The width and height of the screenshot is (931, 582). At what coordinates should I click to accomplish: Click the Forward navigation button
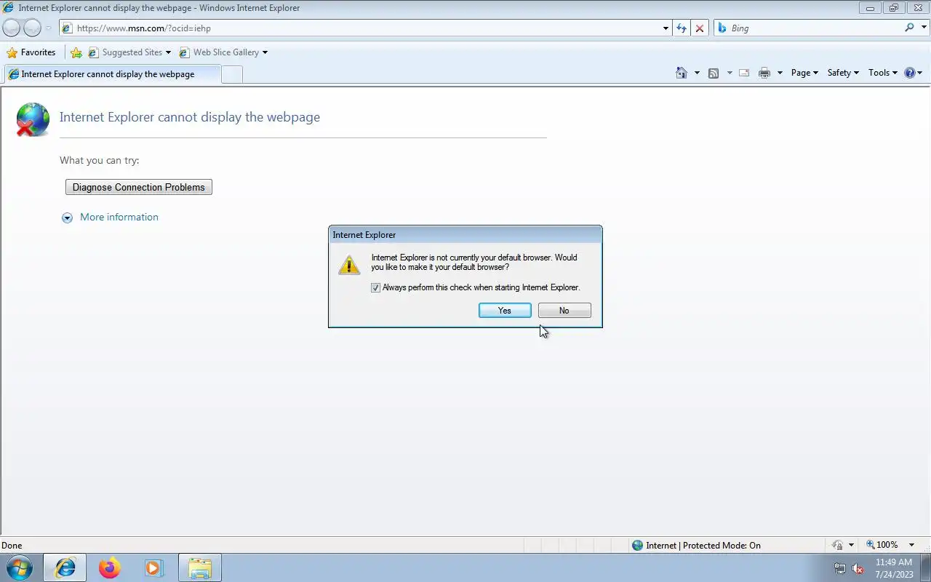[32, 28]
